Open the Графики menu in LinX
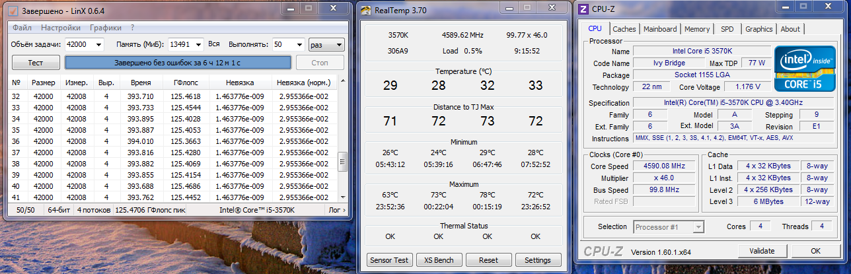Screen dimensions: 851x274 [x=106, y=28]
